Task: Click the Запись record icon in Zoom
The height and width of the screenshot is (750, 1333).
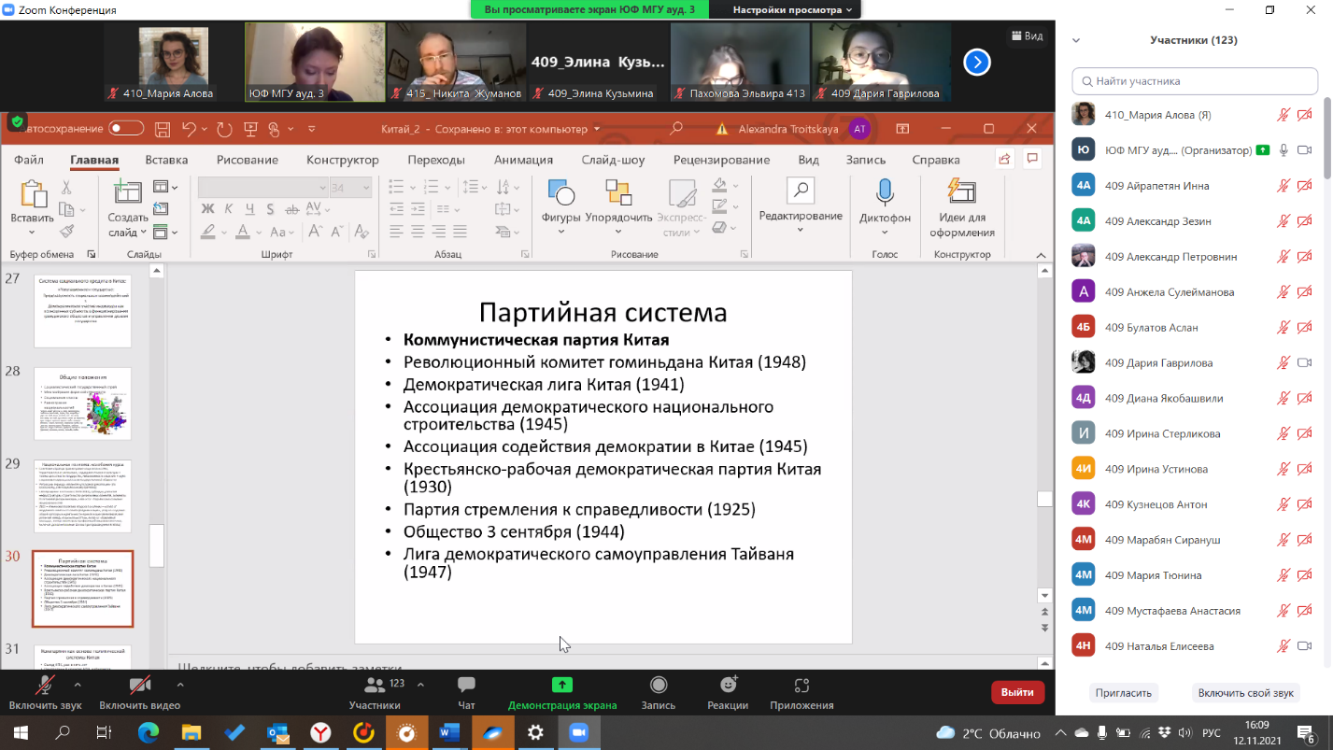Action: point(659,686)
